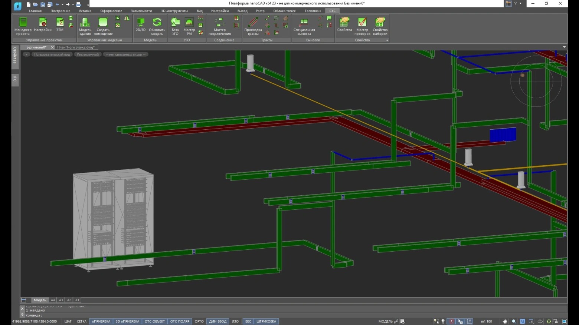Open the Главная ribbon tab
This screenshot has width=579, height=325.
35,11
